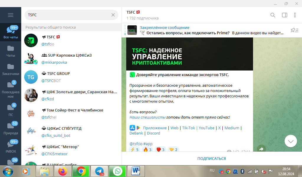Viewport: 302px width, 177px height.
Task: Open WhatsApp from the taskbar
Action: 117,171
